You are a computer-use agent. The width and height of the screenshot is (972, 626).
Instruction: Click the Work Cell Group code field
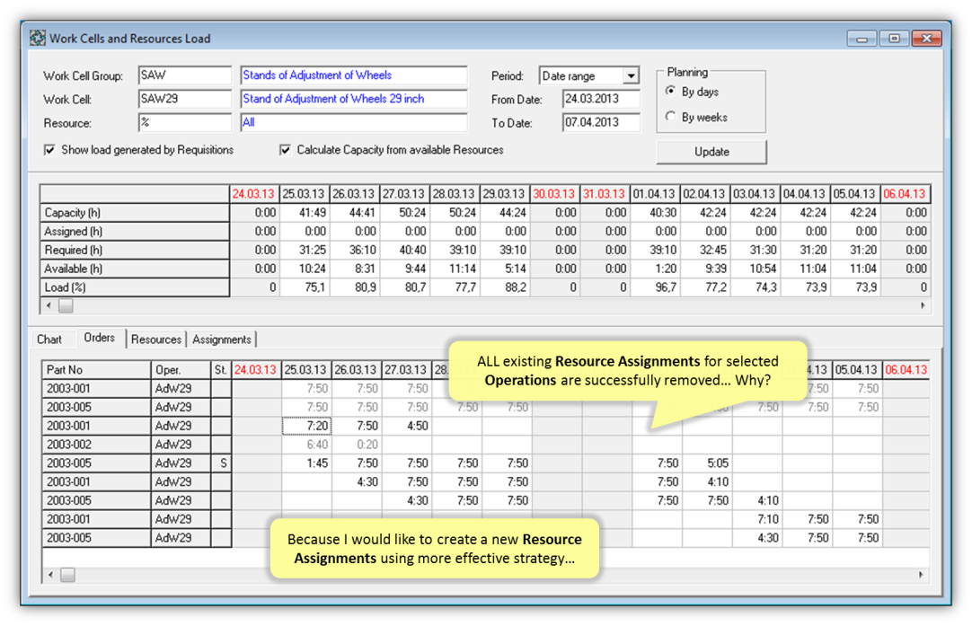click(185, 75)
